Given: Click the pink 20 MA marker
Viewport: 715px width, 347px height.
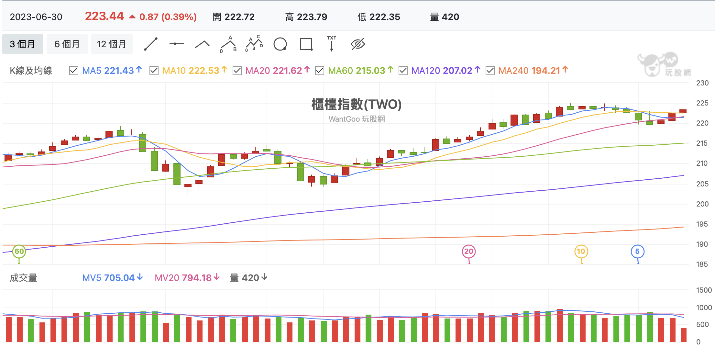Looking at the screenshot, I should point(469,251).
